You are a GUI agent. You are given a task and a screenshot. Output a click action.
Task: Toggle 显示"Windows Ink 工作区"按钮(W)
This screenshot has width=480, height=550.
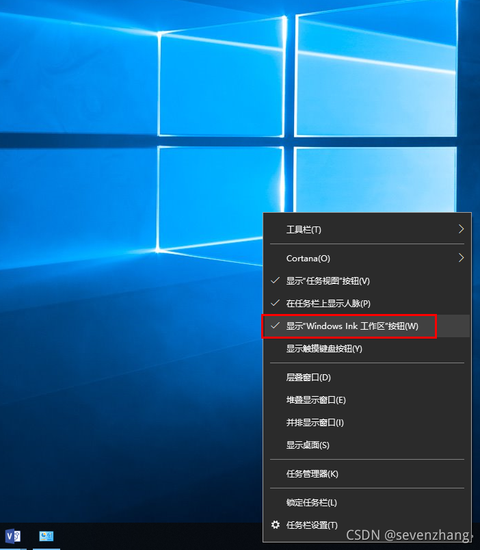click(x=366, y=326)
